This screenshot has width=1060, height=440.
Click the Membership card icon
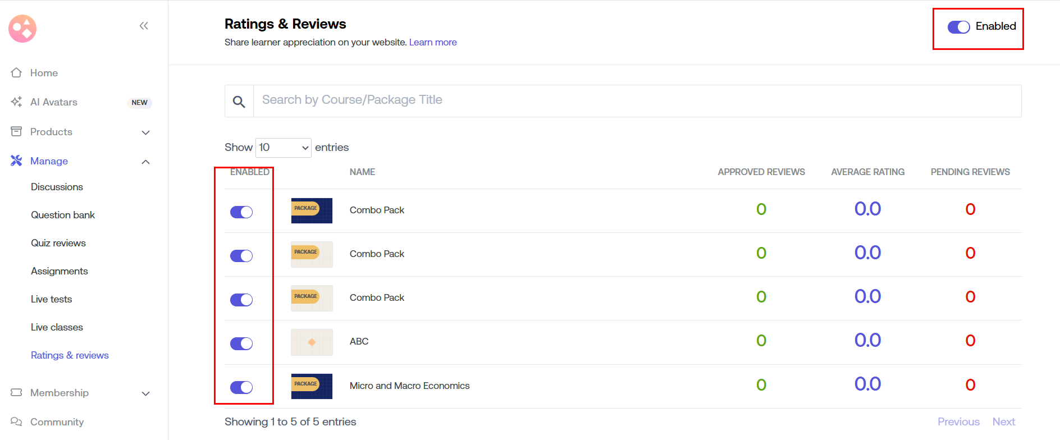pyautogui.click(x=16, y=393)
